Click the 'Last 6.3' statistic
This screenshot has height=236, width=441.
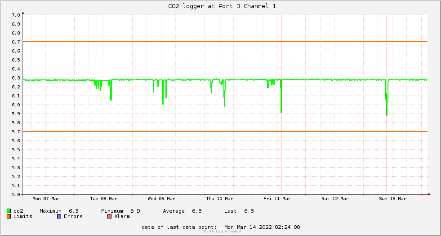239,211
